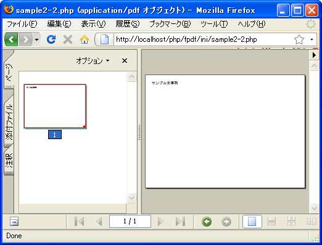This screenshot has width=322, height=245.
Task: Close the pages panel with the X
Action: [125, 61]
